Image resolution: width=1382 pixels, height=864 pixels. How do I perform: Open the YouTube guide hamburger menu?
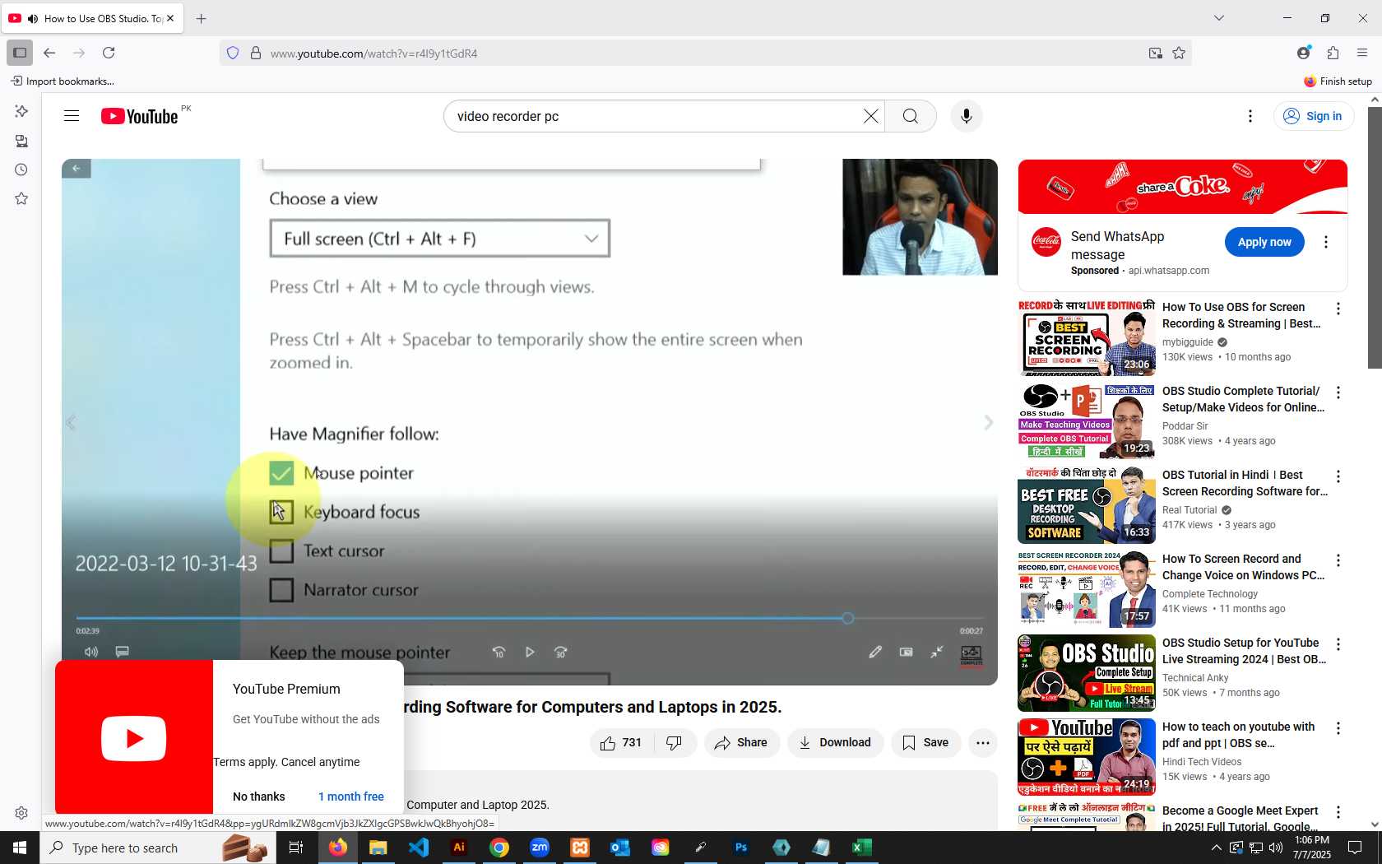click(x=72, y=116)
